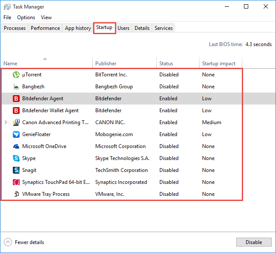The width and height of the screenshot is (276, 253).
Task: Click the Bitdefender Wallet Agent icon
Action: [x=16, y=111]
